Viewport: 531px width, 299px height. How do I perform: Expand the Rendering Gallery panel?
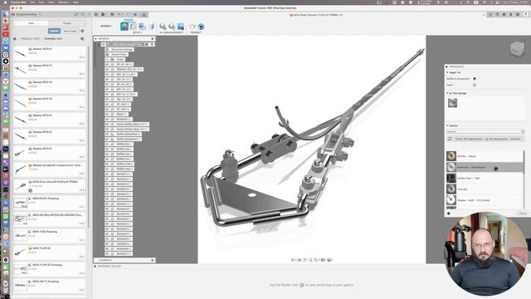(x=95, y=266)
